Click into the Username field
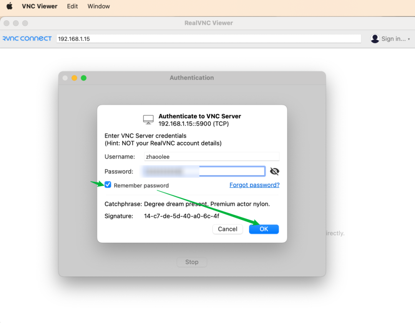415x323 pixels. (211, 157)
